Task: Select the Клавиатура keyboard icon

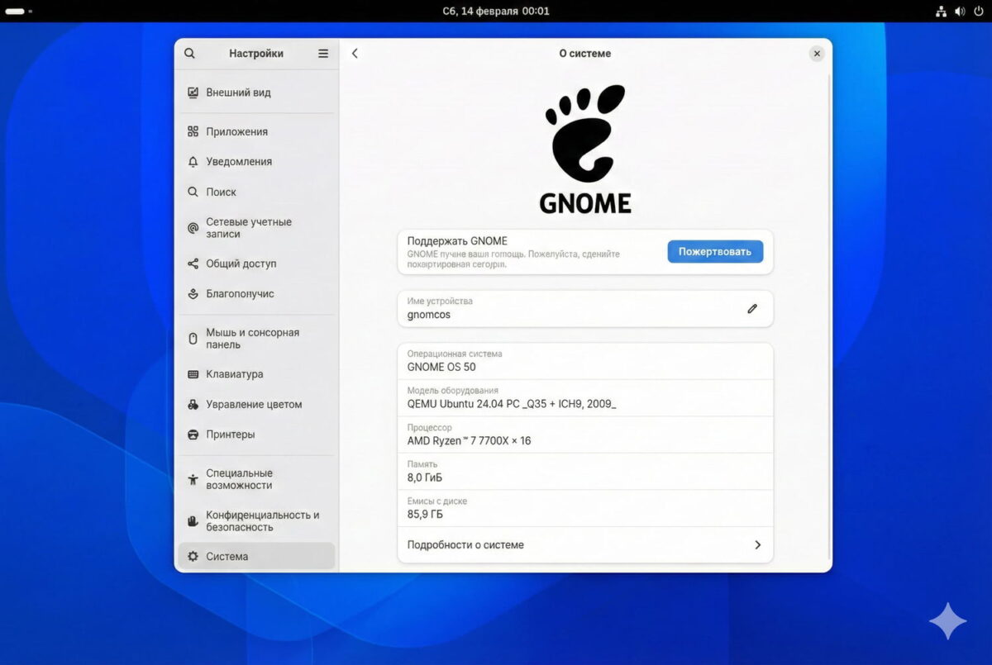Action: [x=191, y=373]
